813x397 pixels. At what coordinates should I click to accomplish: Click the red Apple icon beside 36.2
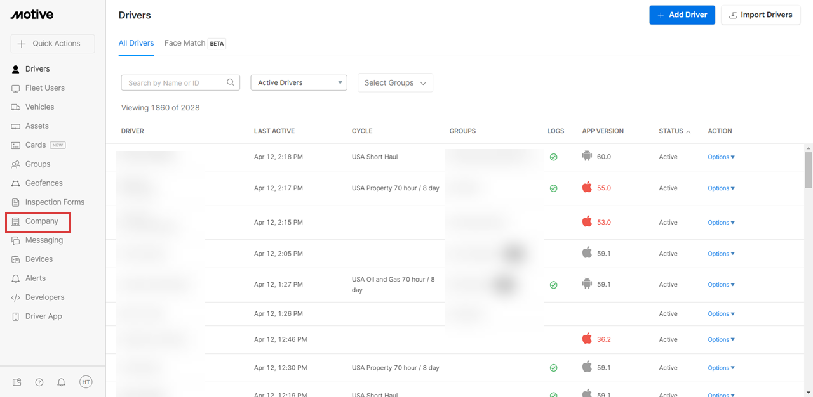(587, 339)
